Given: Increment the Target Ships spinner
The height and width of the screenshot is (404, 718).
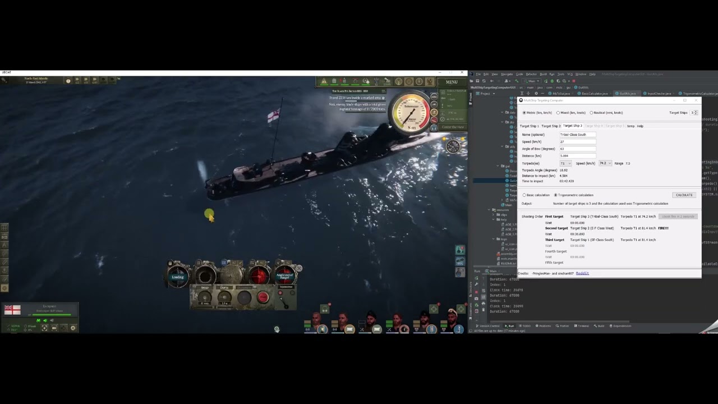Looking at the screenshot, I should click(697, 111).
